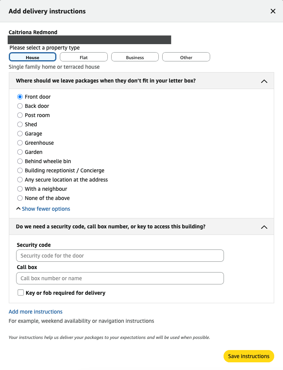The height and width of the screenshot is (370, 283).
Task: Select Post room option
Action: [x=20, y=115]
